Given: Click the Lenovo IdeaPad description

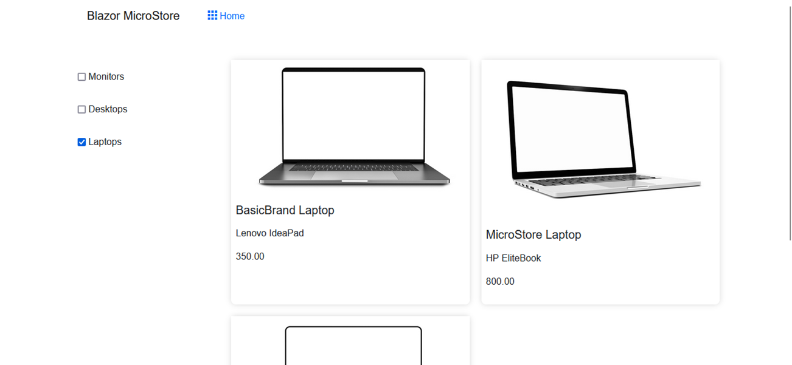Looking at the screenshot, I should click(269, 233).
